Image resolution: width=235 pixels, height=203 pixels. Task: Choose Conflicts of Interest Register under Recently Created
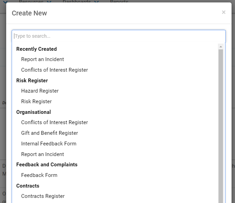click(54, 70)
